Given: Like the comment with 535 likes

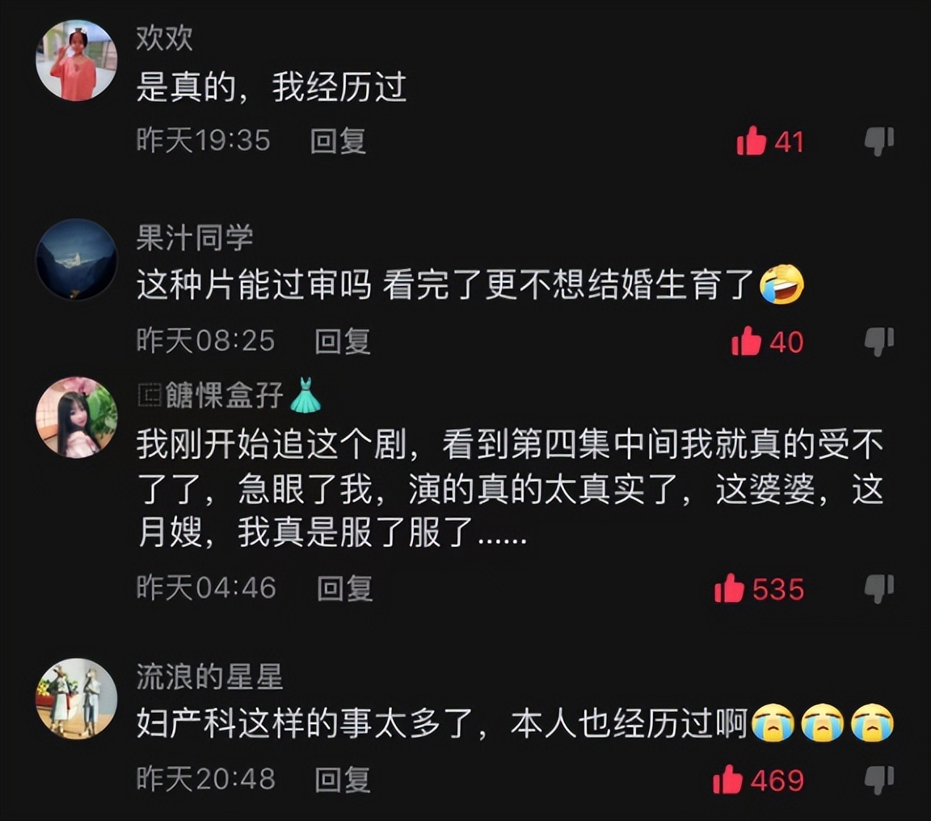Looking at the screenshot, I should [730, 588].
